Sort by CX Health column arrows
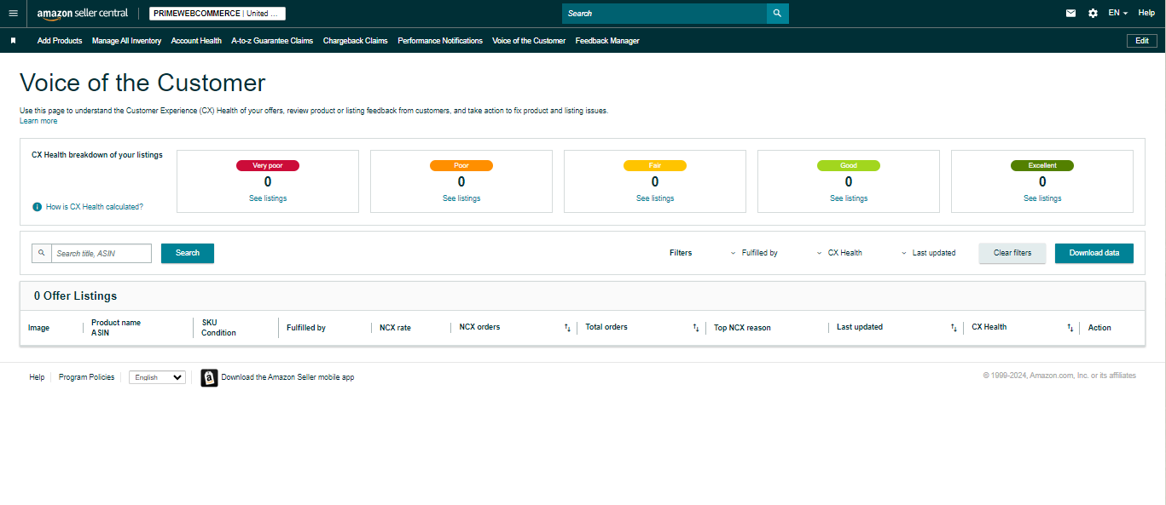 coord(1070,328)
